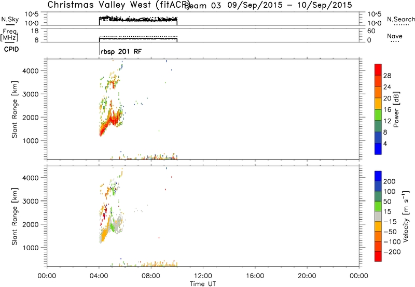Pick the red bottom Velocity swatch
The width and height of the screenshot is (415, 287).
point(378,256)
